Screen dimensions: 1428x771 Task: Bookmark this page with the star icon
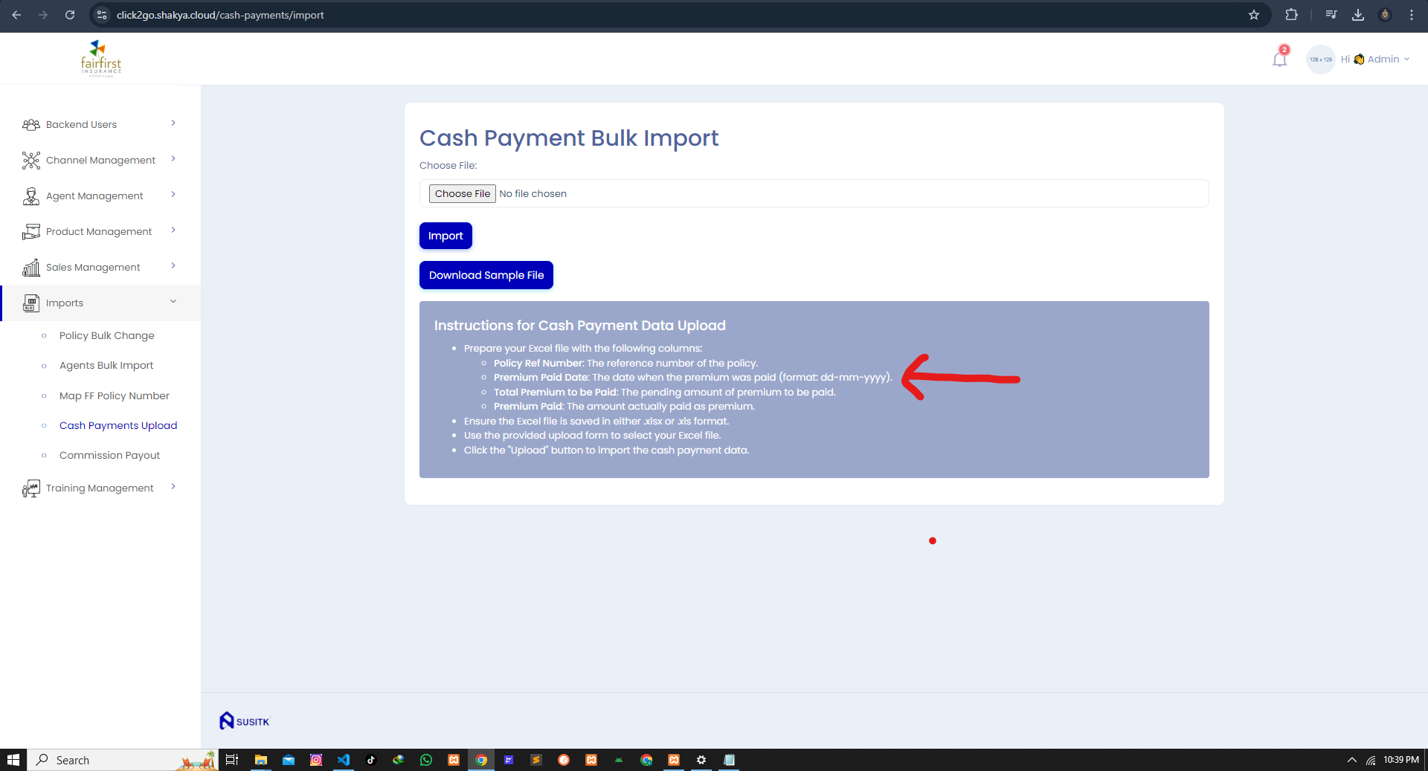(1254, 15)
